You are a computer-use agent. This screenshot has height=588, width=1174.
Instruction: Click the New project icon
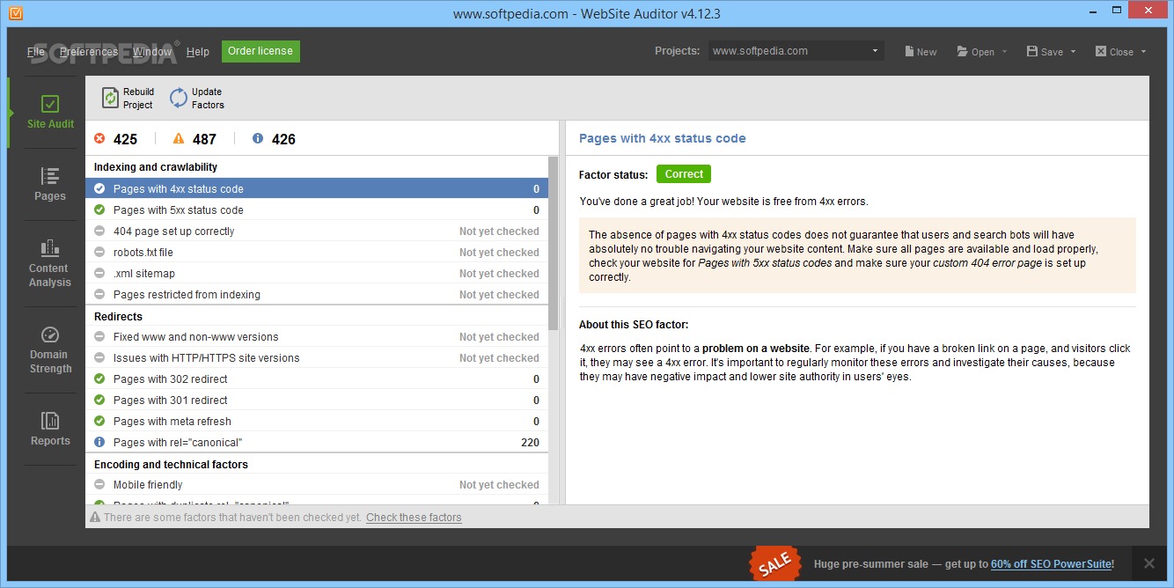click(909, 52)
